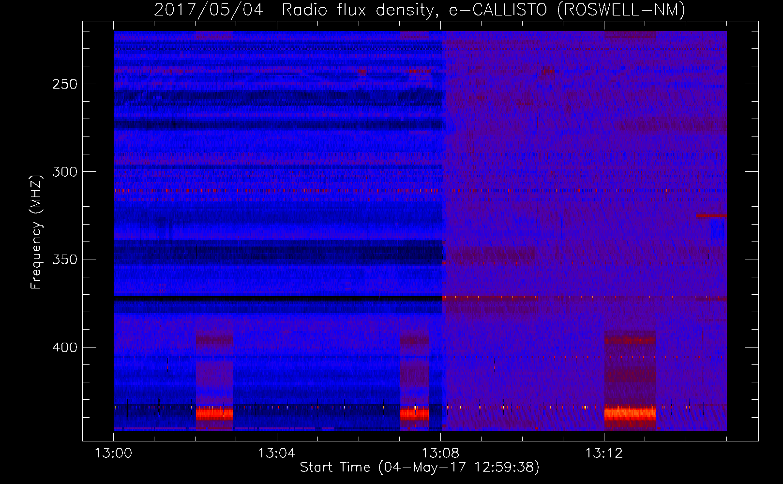The width and height of the screenshot is (783, 484).
Task: Click the 250 frequency tick label
Action: coord(65,84)
